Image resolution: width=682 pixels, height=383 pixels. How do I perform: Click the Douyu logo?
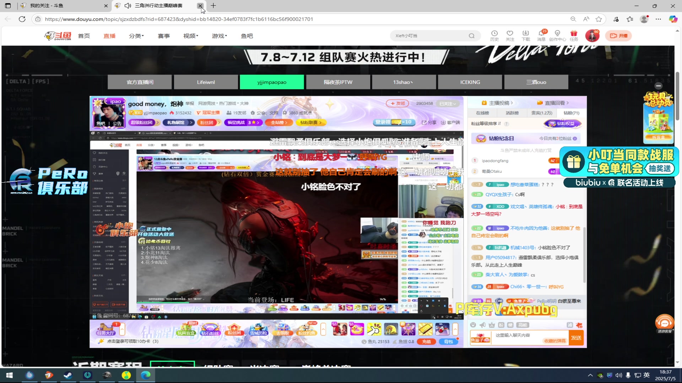[58, 36]
